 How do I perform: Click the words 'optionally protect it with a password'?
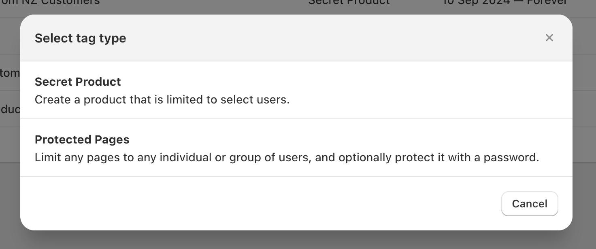(439, 157)
